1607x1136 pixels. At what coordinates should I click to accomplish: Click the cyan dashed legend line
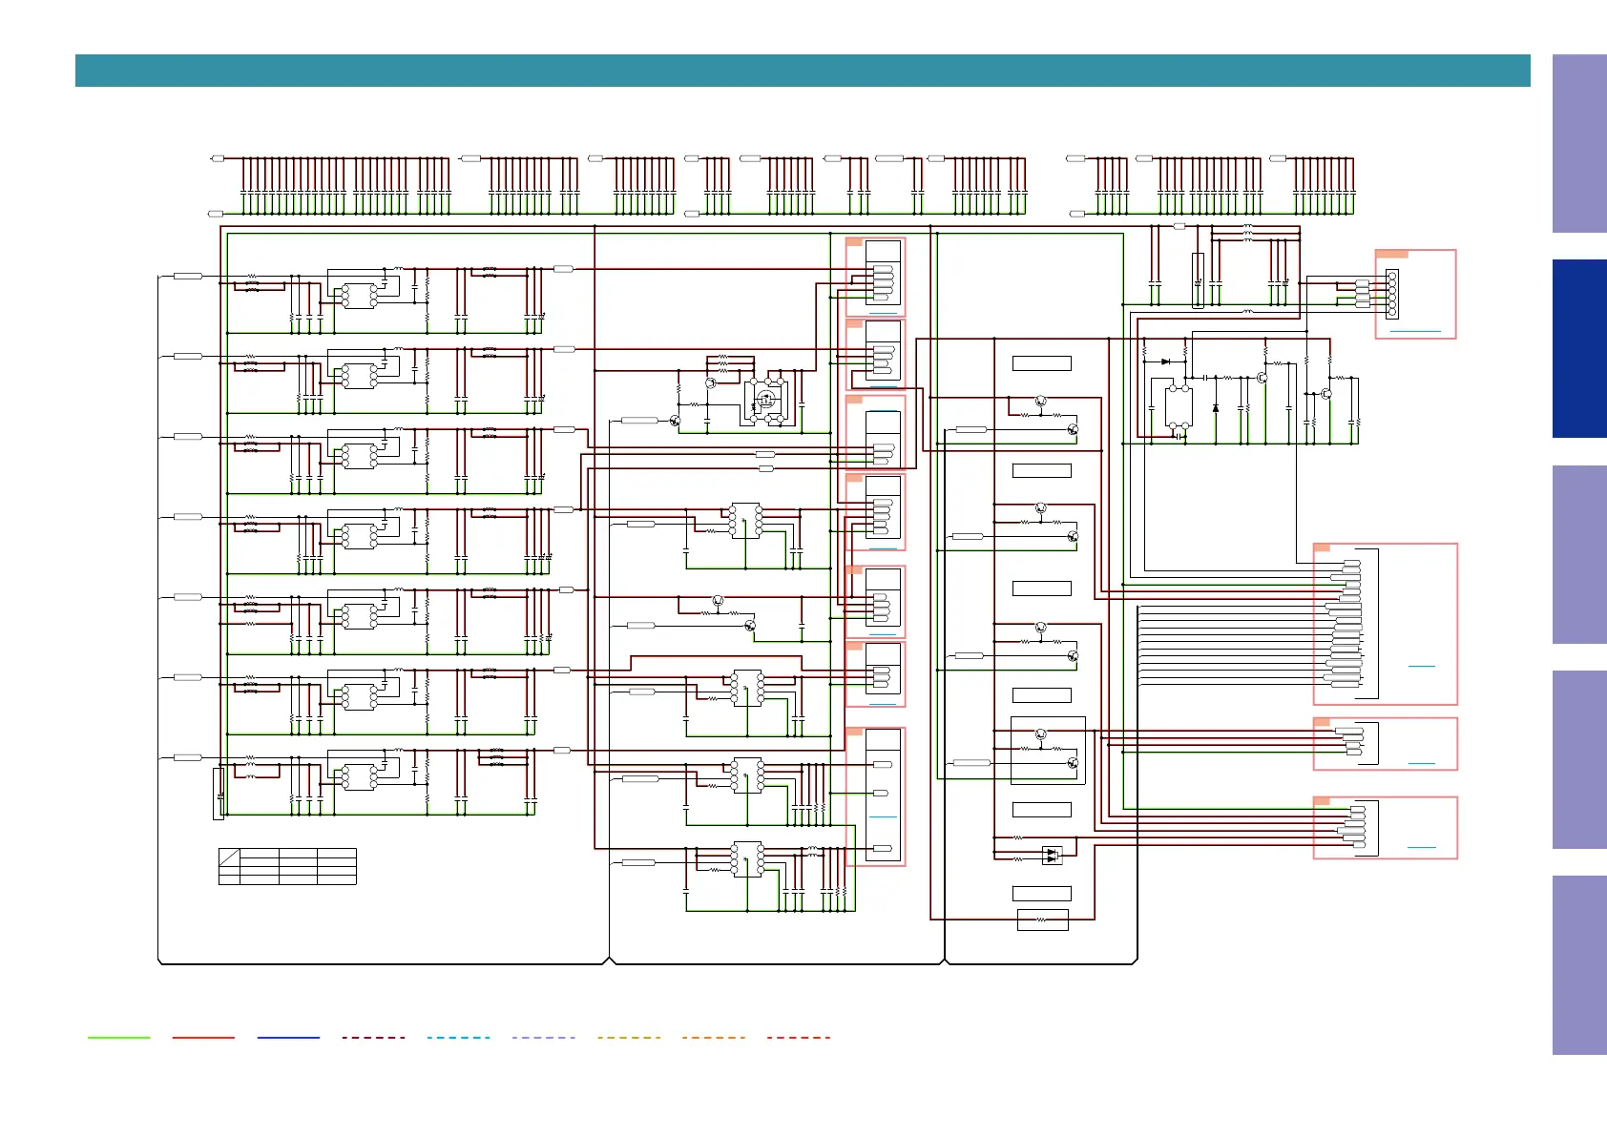458,1037
